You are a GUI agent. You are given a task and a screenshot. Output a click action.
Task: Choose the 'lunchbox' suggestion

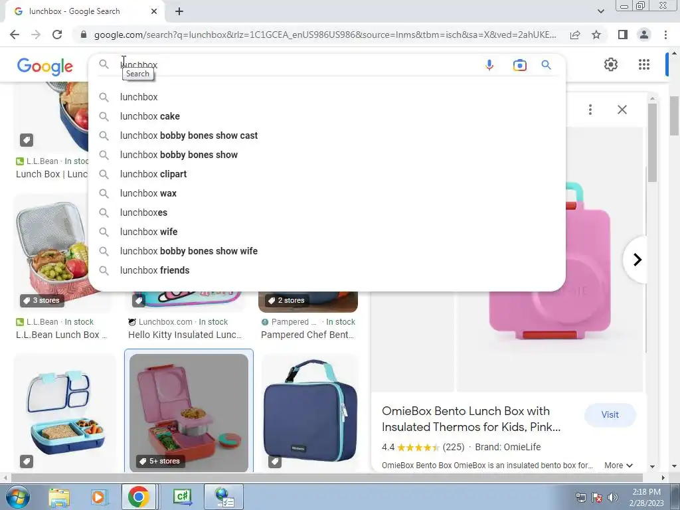pyautogui.click(x=327, y=97)
